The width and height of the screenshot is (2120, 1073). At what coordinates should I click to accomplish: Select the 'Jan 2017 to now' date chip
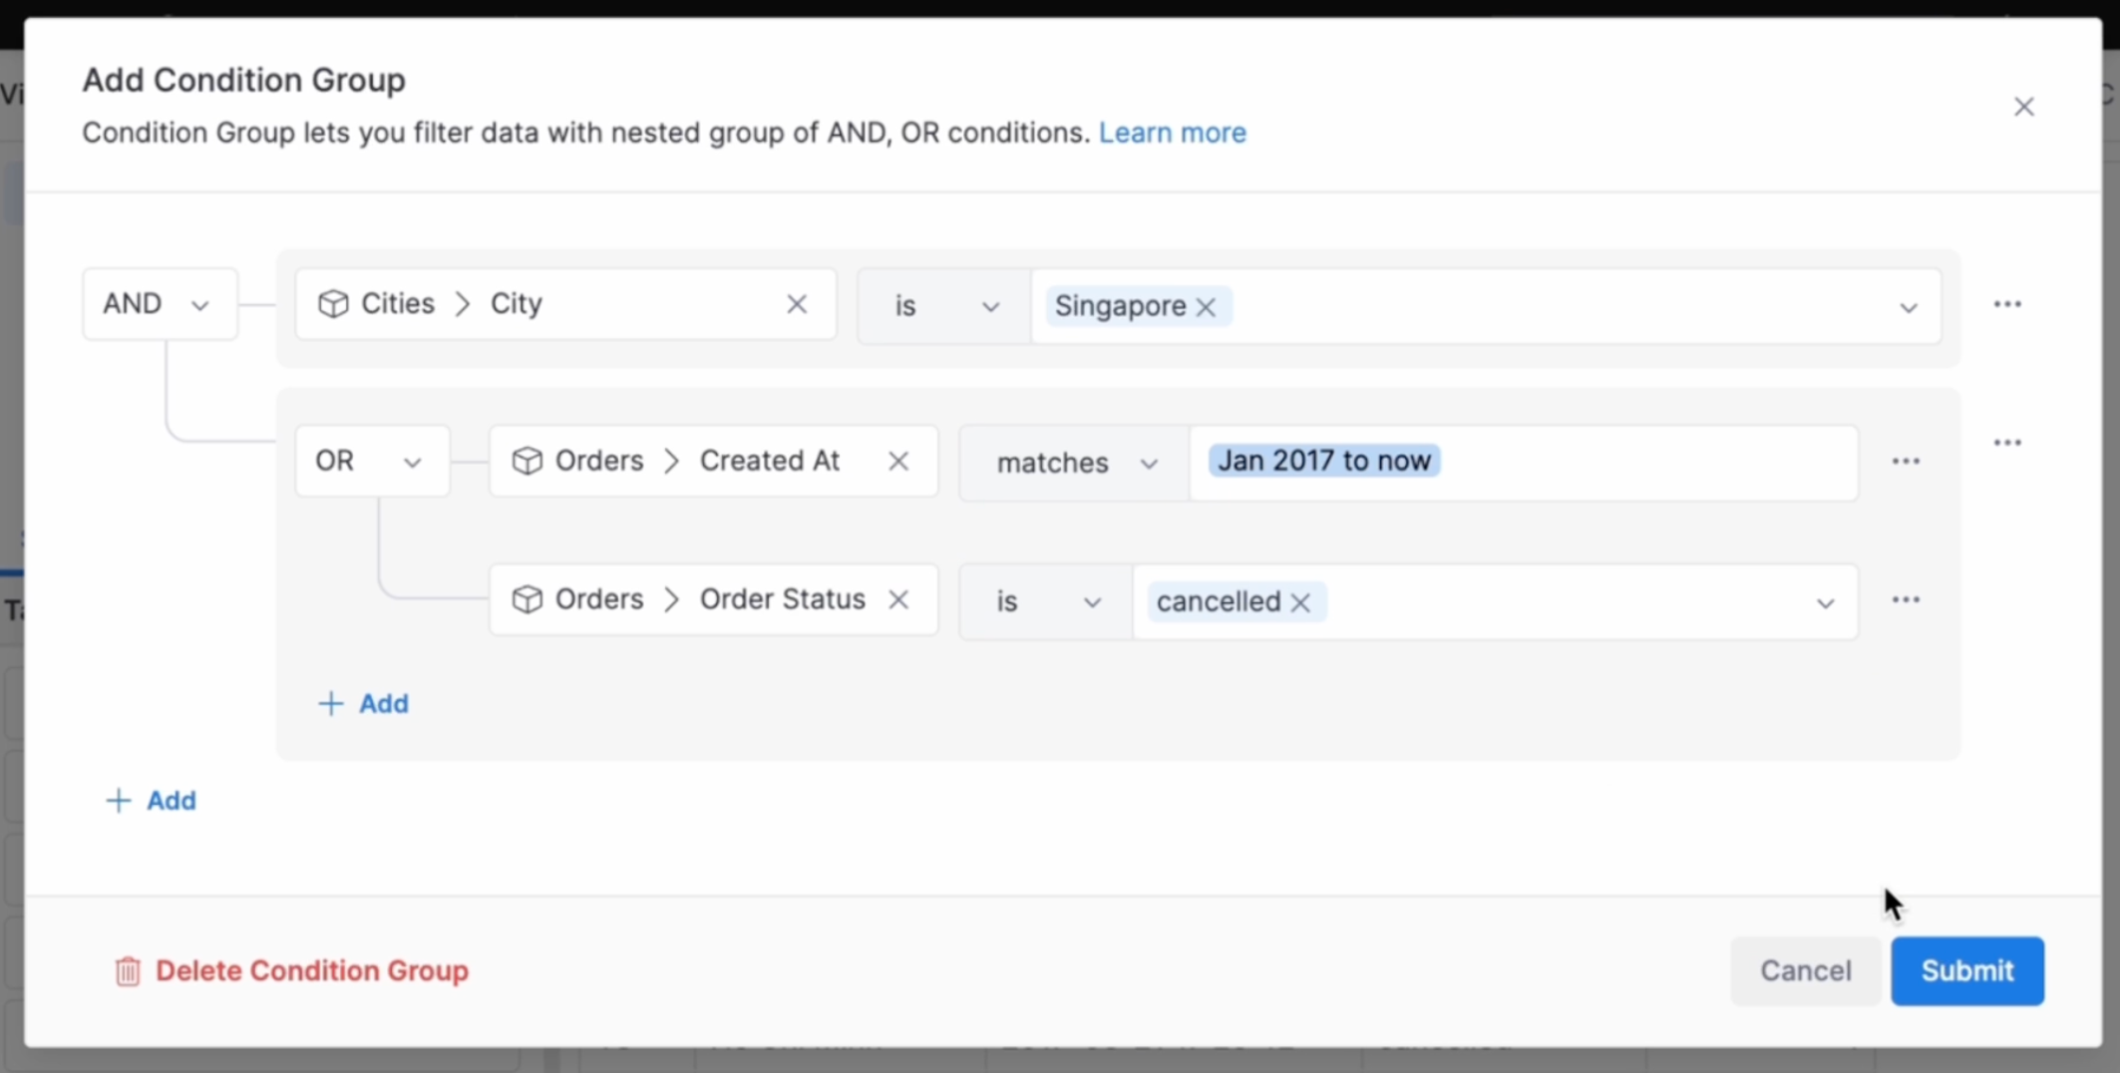1322,460
